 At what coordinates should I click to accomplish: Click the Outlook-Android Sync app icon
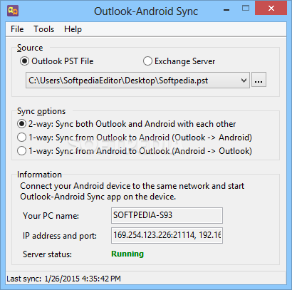[x=13, y=11]
